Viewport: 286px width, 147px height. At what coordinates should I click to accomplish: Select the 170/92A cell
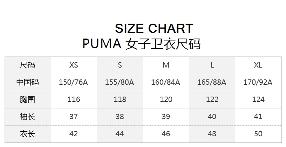click(258, 82)
